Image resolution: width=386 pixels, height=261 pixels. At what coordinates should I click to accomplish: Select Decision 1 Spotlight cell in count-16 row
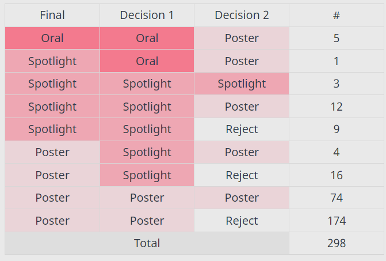(147, 175)
